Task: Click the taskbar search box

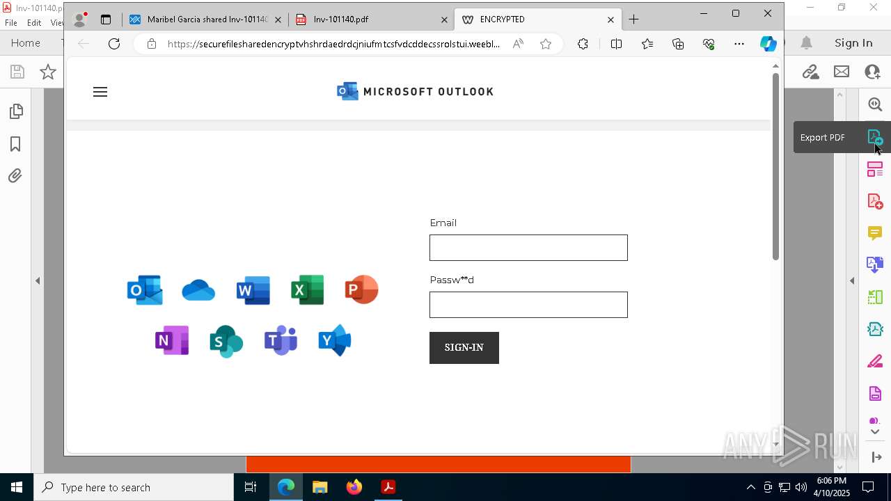Action: (134, 487)
